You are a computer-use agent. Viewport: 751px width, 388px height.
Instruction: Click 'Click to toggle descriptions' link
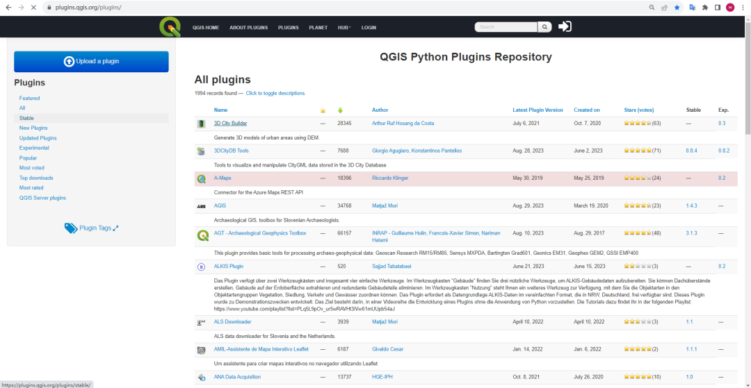(276, 93)
